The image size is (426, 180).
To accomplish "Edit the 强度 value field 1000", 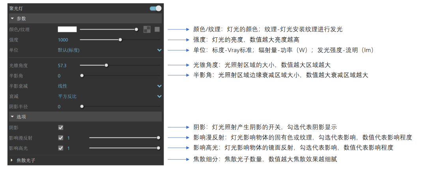I will tap(63, 40).
